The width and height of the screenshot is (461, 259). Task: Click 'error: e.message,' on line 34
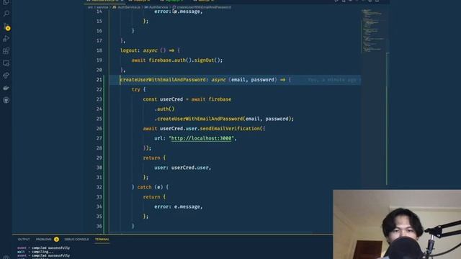point(178,206)
